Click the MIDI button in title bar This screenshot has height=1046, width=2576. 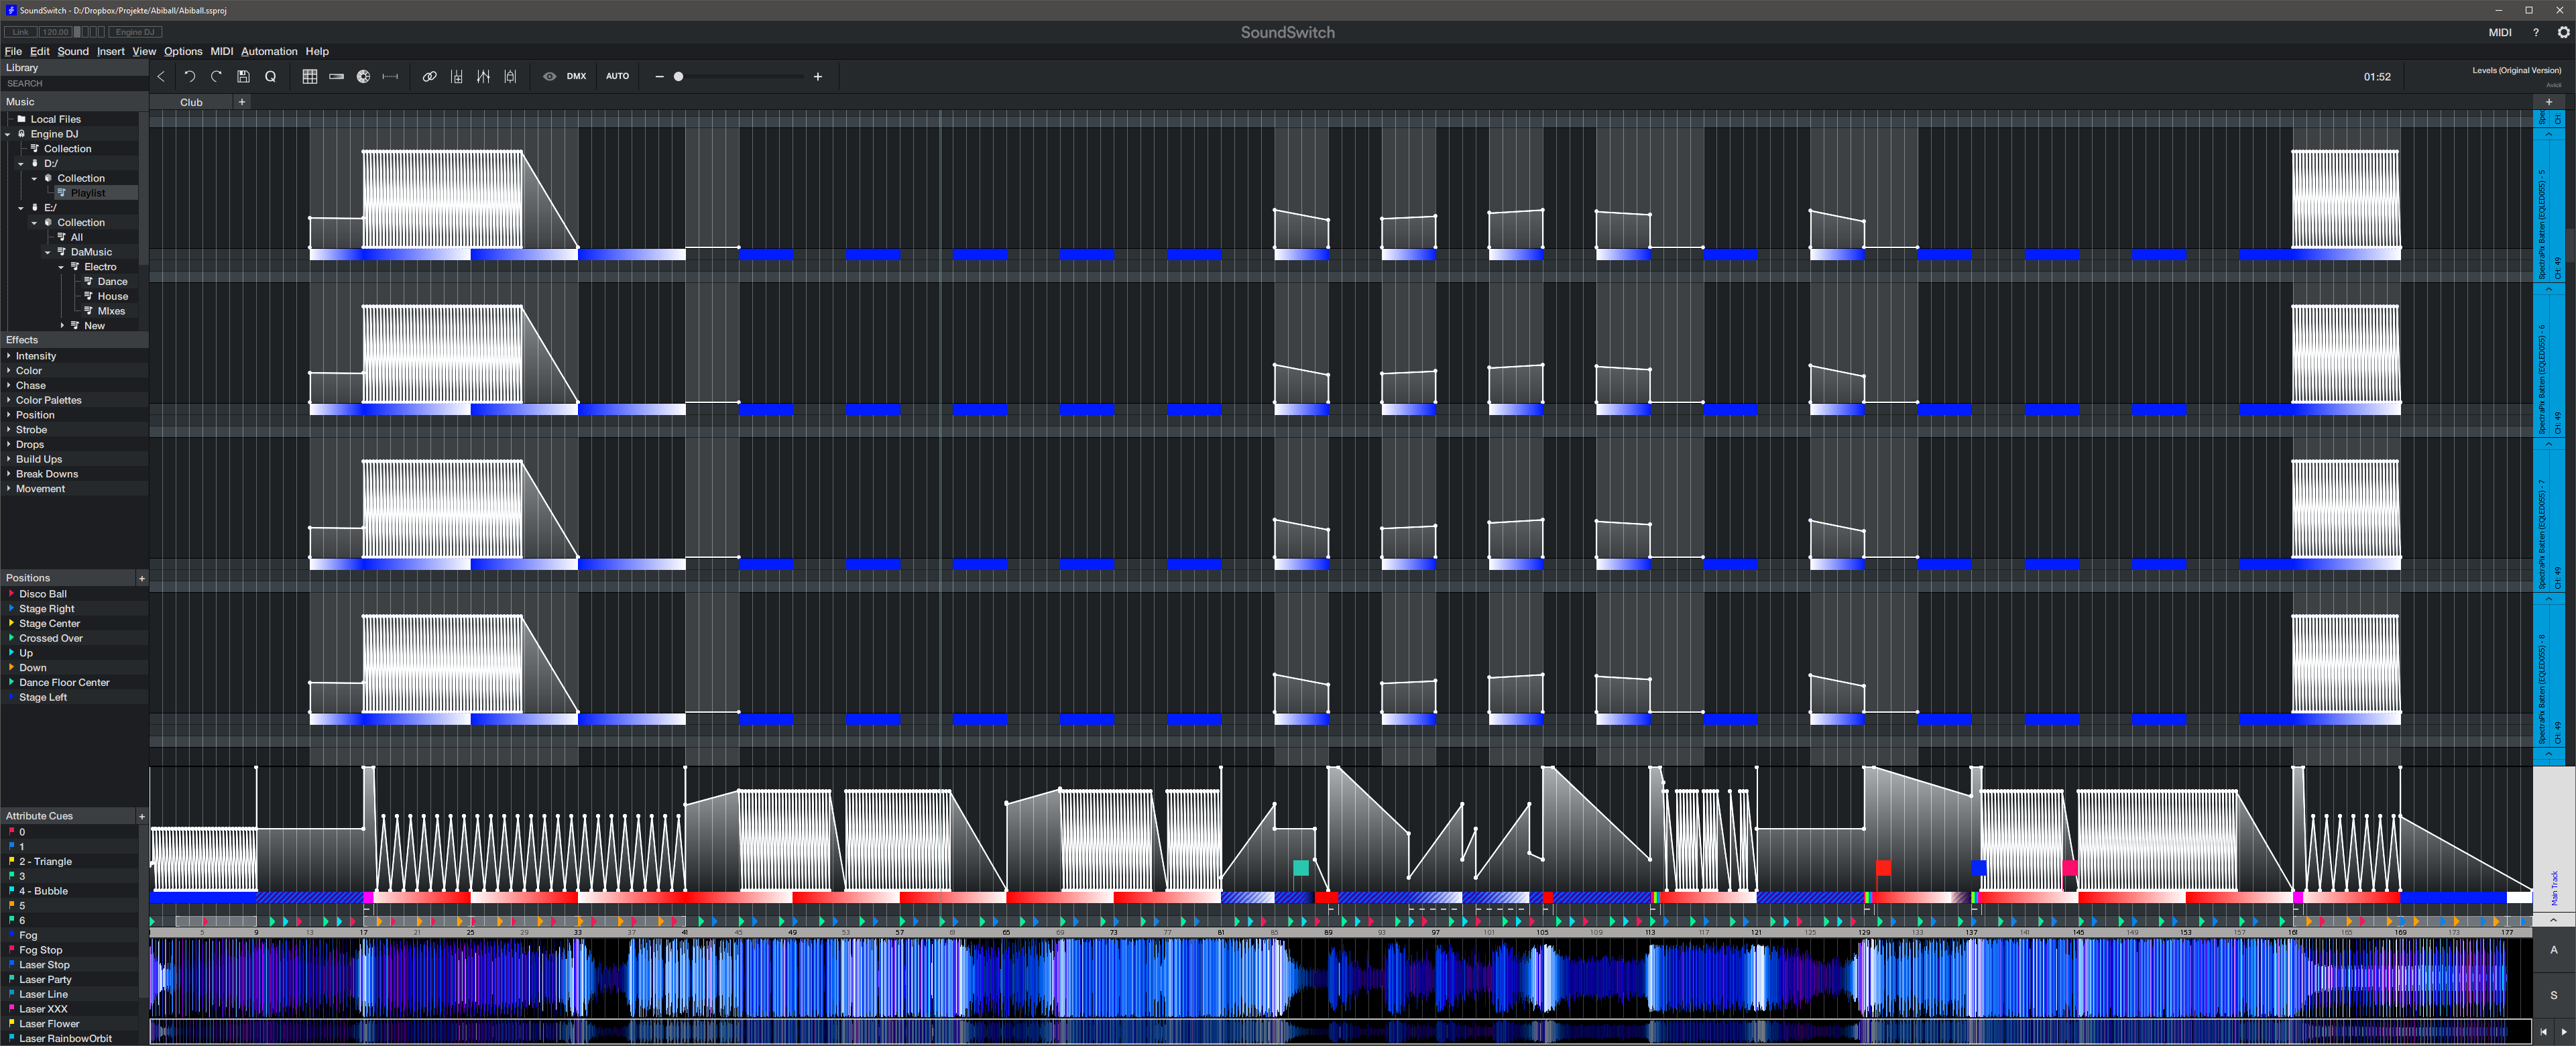(2500, 32)
